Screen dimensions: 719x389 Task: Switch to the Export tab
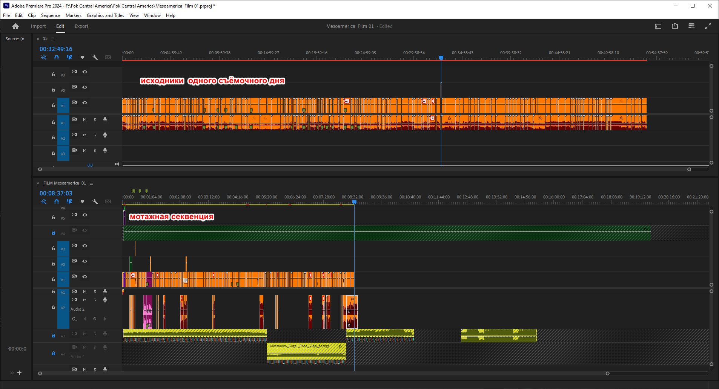81,26
